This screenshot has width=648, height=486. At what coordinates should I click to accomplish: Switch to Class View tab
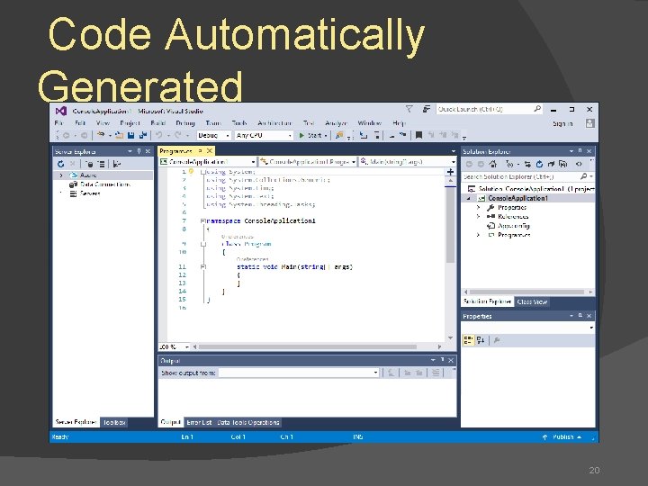[532, 301]
